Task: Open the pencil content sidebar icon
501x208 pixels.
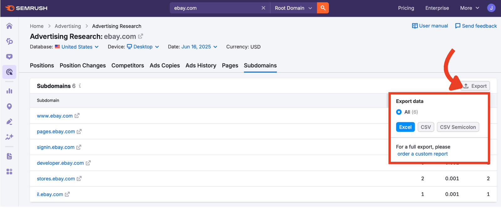Action: [9, 122]
